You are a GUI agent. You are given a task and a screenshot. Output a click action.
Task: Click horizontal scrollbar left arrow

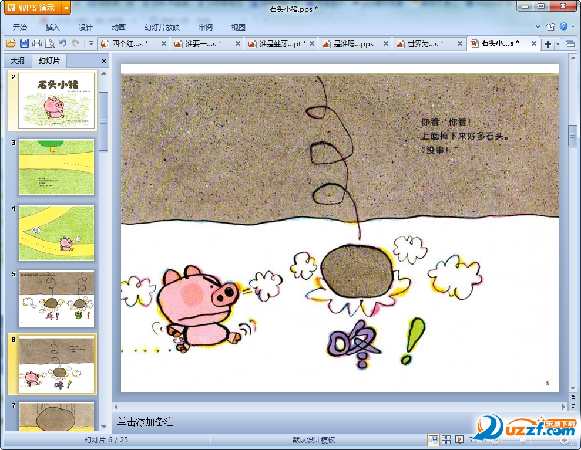(116, 407)
